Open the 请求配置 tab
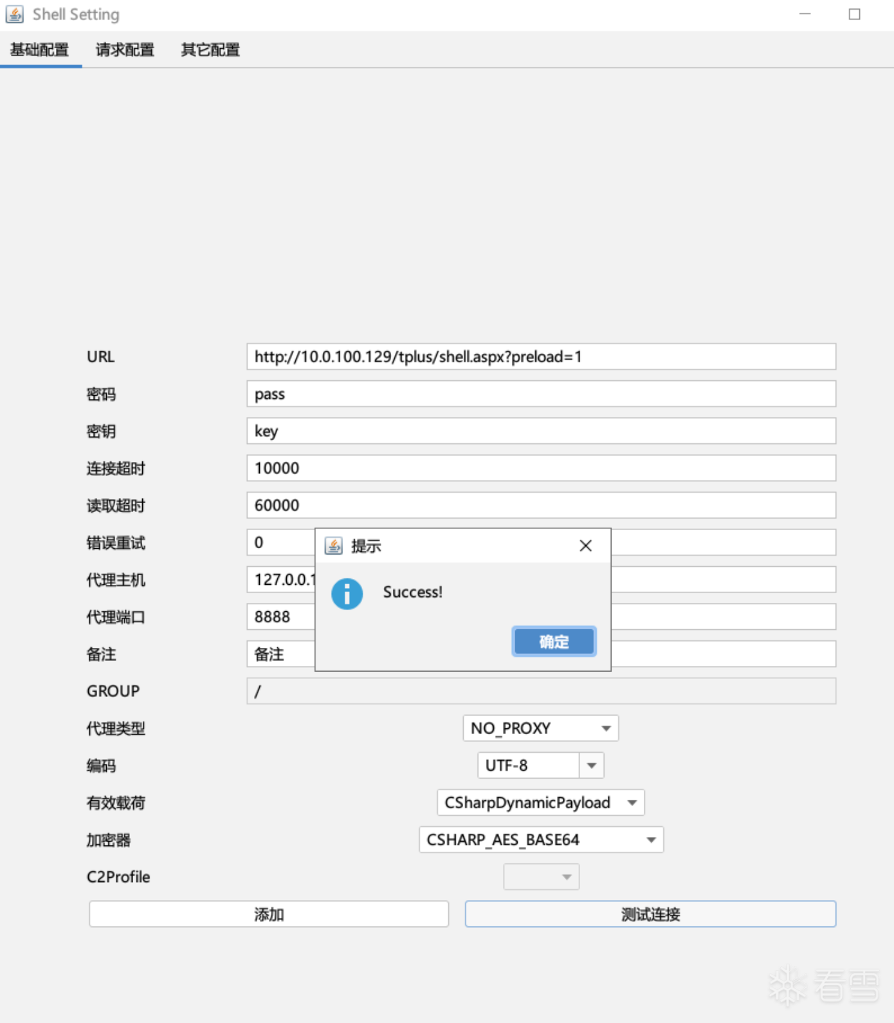The image size is (894, 1023). (x=125, y=50)
